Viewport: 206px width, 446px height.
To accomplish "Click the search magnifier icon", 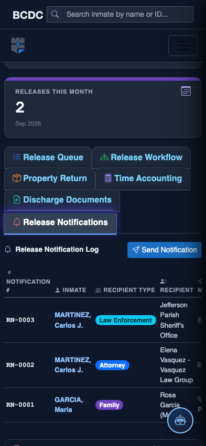I will tap(55, 14).
